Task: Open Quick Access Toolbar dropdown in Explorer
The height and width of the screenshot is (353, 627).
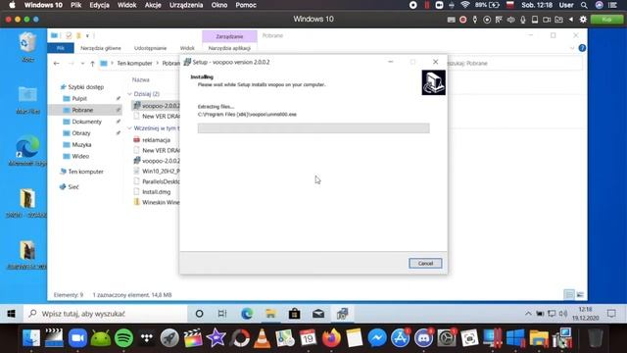Action: tap(87, 36)
